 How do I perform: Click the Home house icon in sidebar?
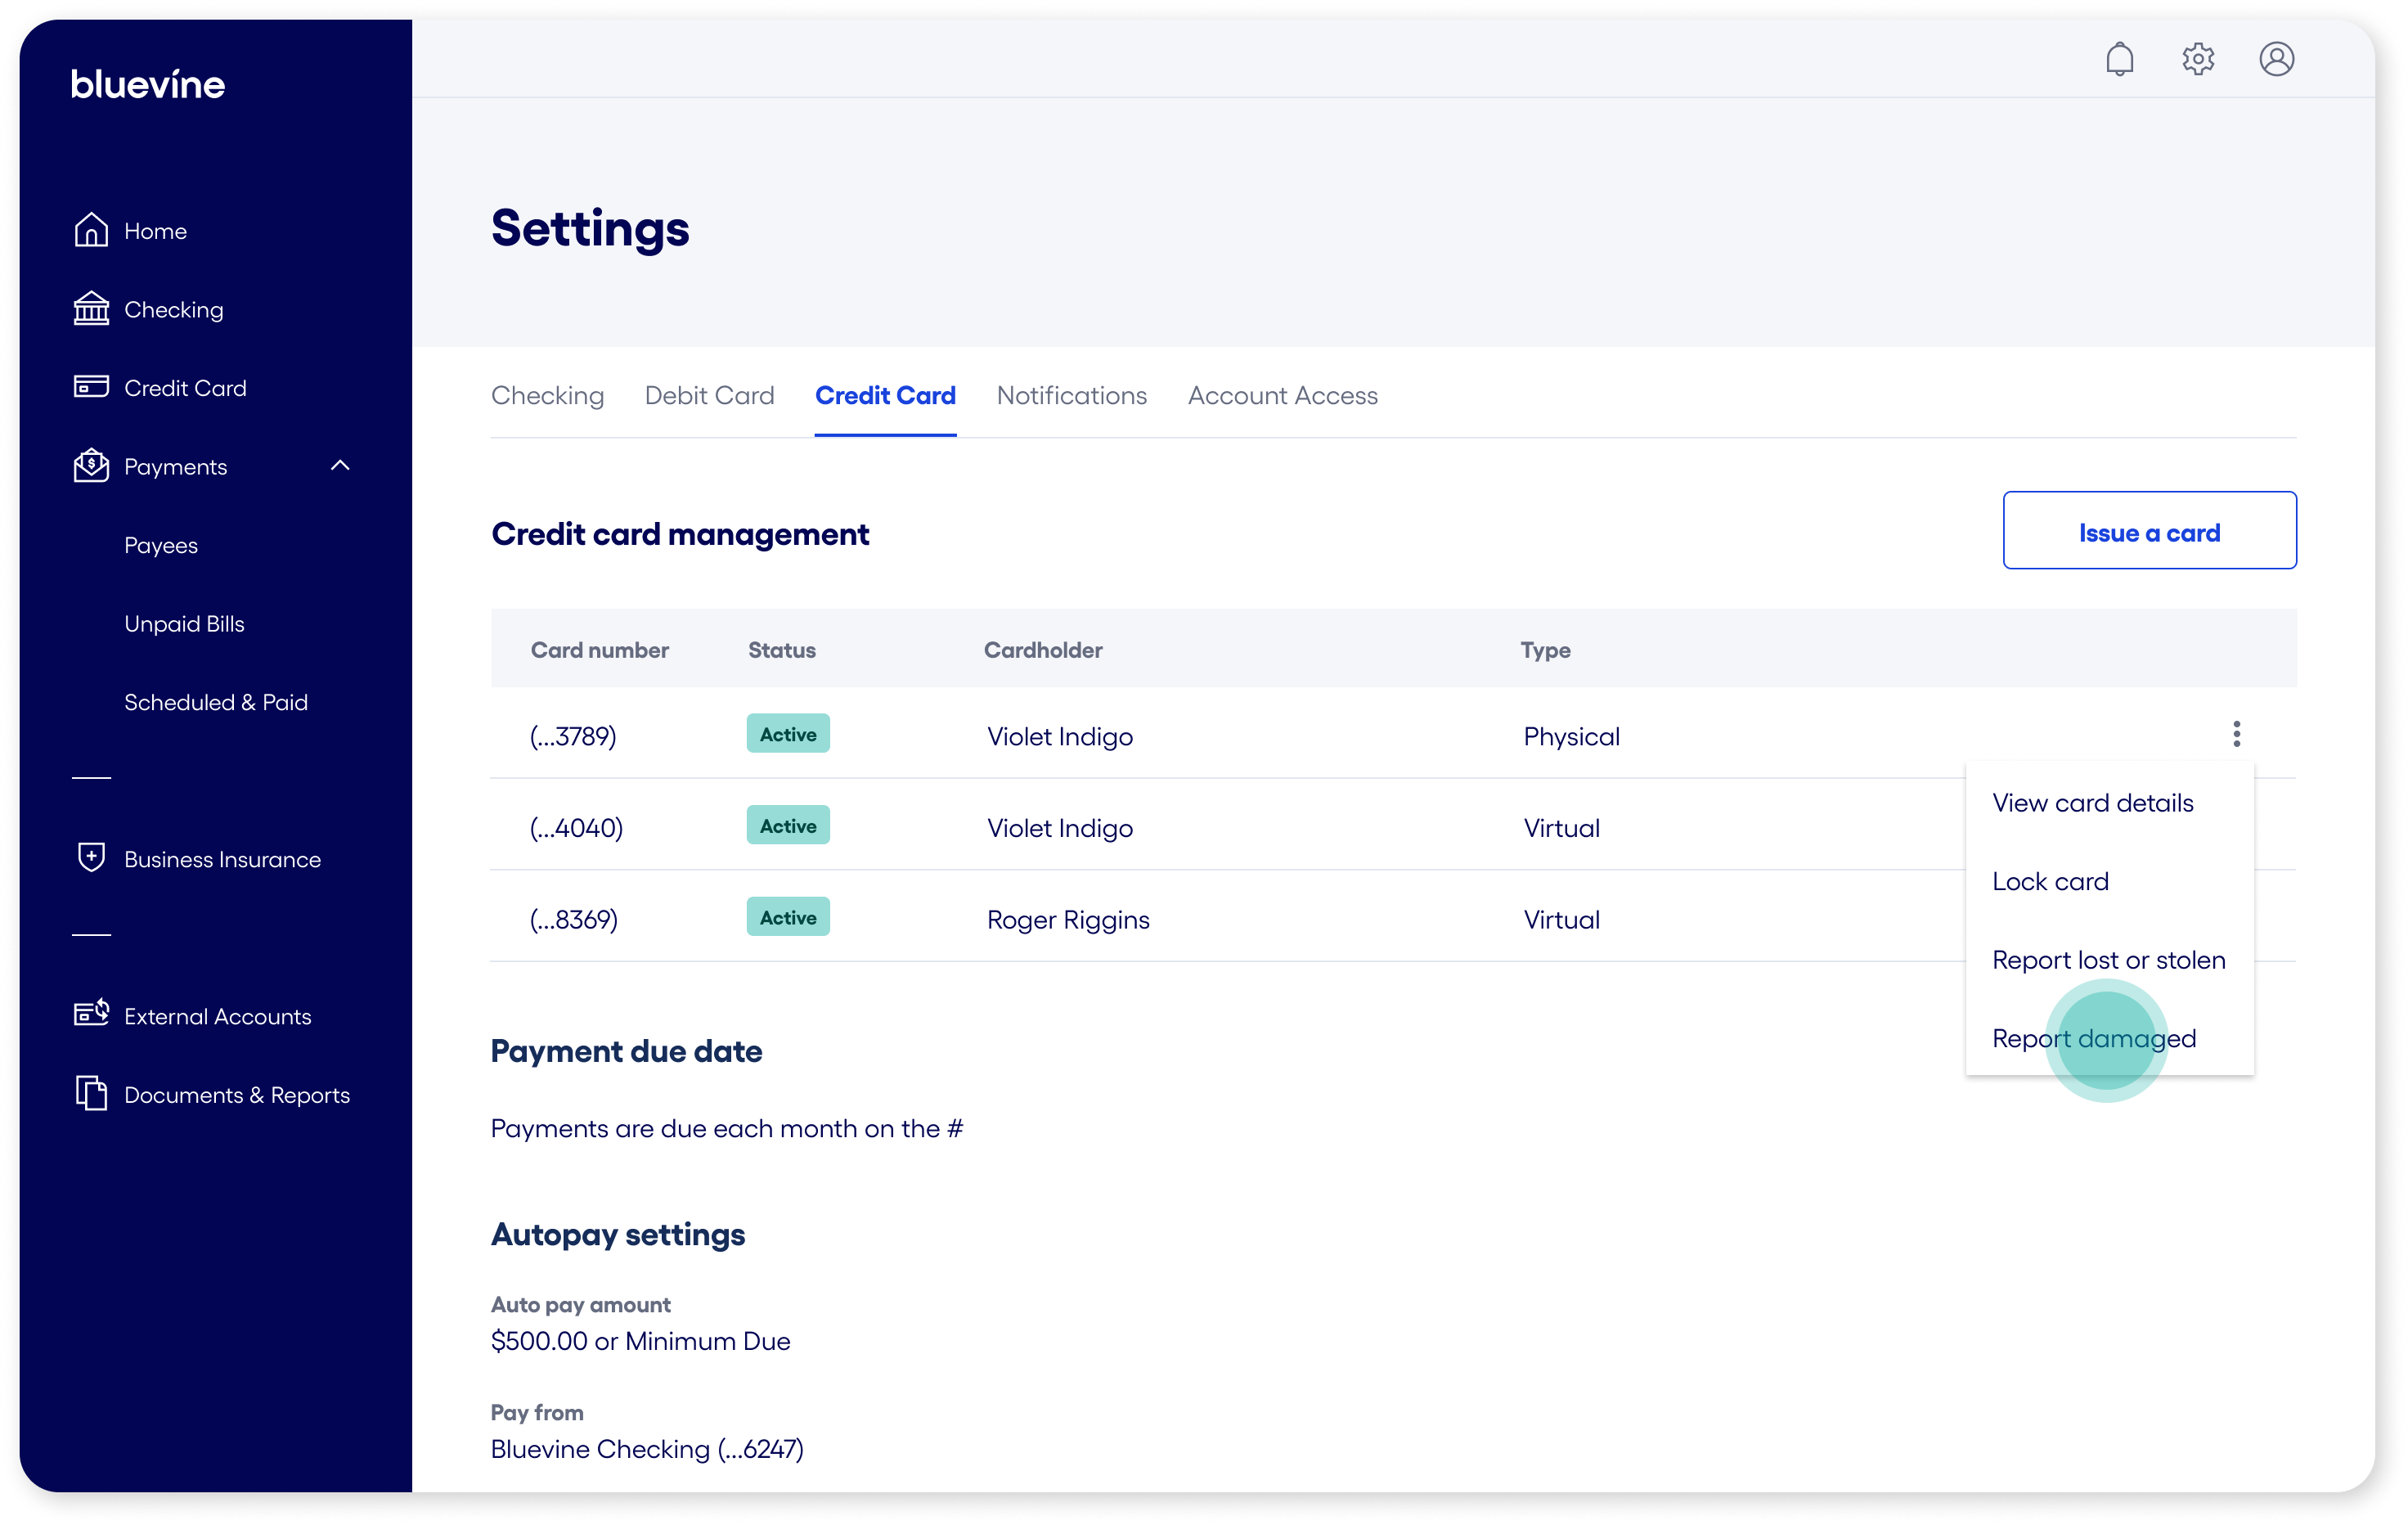[x=91, y=231]
